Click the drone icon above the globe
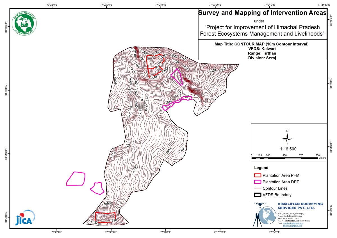This screenshot has height=238, width=337. coord(259,205)
